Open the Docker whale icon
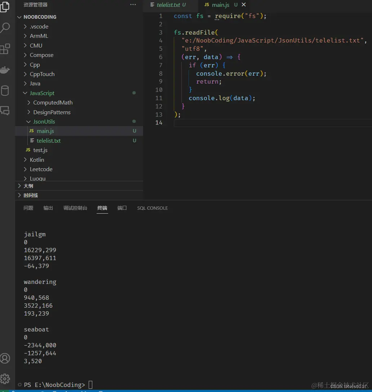The height and width of the screenshot is (392, 372). coord(5,70)
